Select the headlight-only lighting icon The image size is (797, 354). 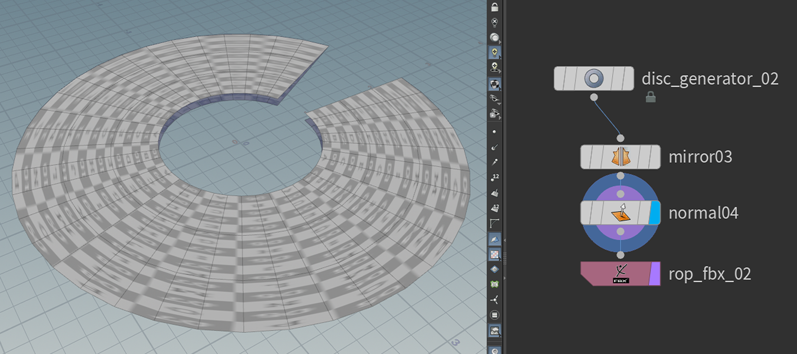click(495, 38)
